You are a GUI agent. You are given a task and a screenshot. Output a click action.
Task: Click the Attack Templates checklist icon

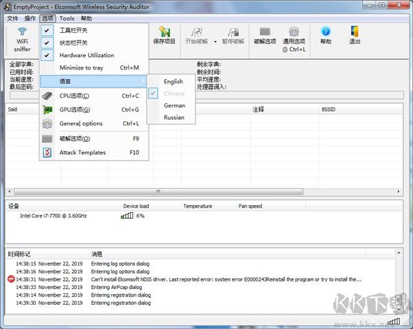47,152
